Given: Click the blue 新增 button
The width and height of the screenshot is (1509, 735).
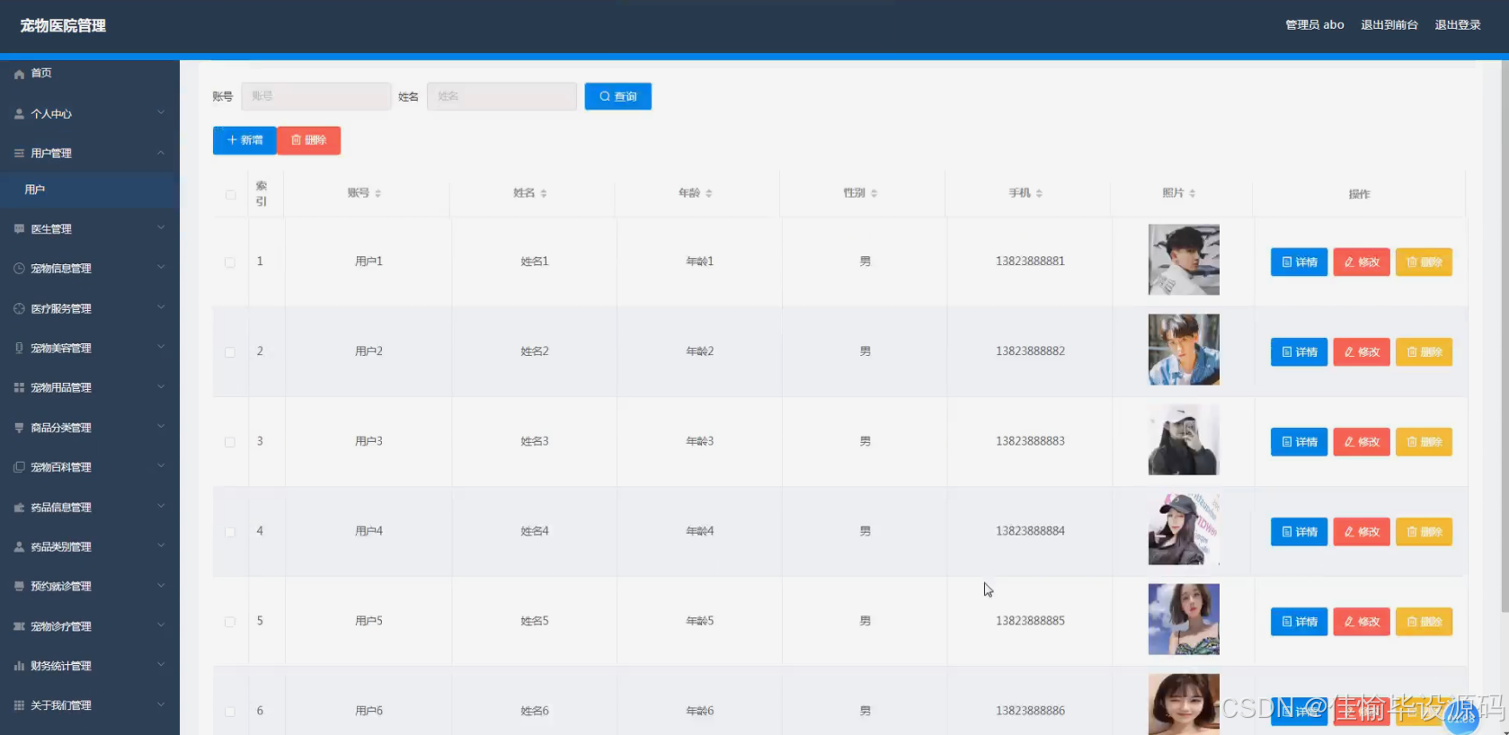Looking at the screenshot, I should [x=244, y=140].
